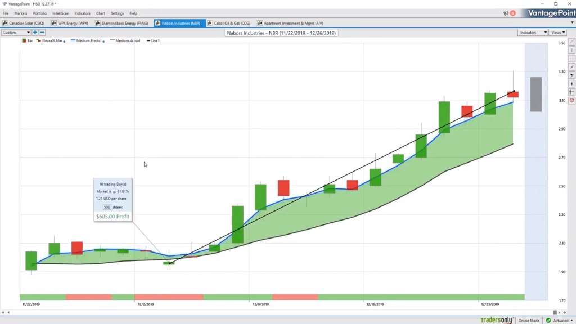Click the chart title Nabors Industries - NBR

tap(281, 33)
